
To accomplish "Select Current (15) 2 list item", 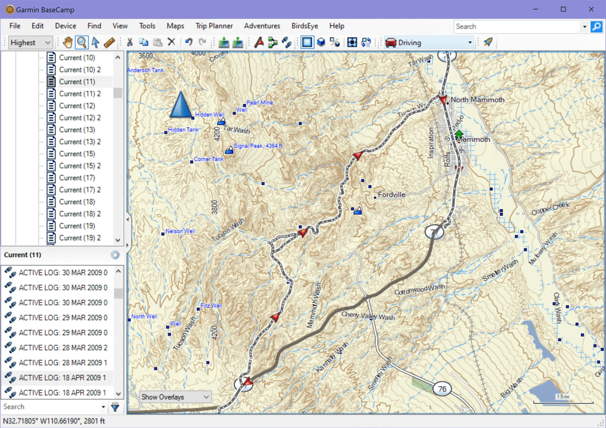I will tap(80, 166).
